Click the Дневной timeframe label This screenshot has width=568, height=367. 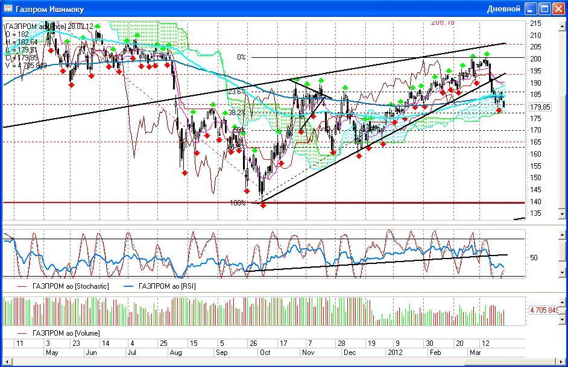pos(503,8)
